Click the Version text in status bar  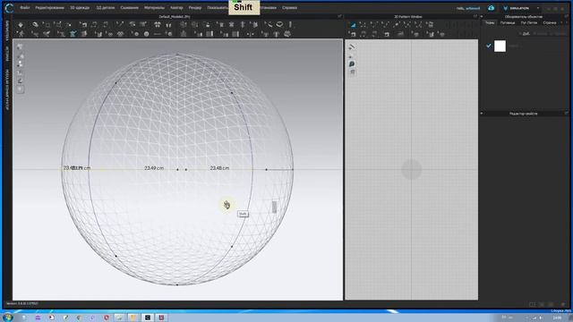(x=22, y=304)
